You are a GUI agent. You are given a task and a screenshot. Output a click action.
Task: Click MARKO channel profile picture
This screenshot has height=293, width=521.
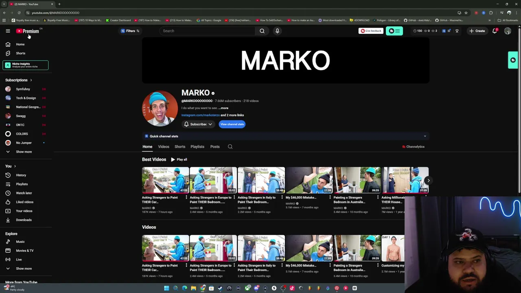coord(160,108)
